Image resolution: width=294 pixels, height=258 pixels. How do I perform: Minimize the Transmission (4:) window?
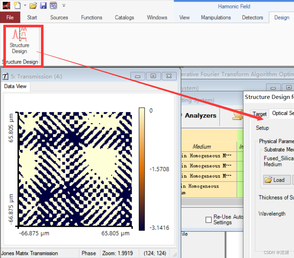coord(138,76)
